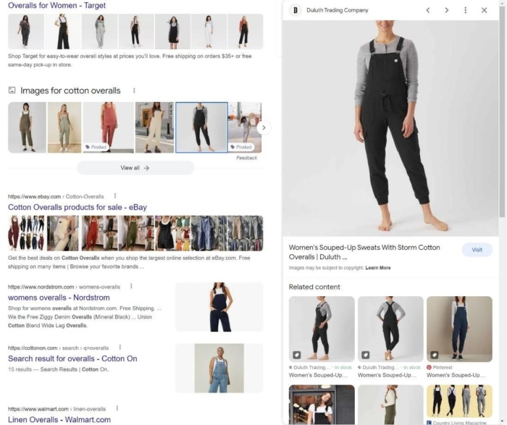Image resolution: width=507 pixels, height=425 pixels.
Task: Open Pinterest navy overalls related thumbnail
Action: click(x=459, y=329)
